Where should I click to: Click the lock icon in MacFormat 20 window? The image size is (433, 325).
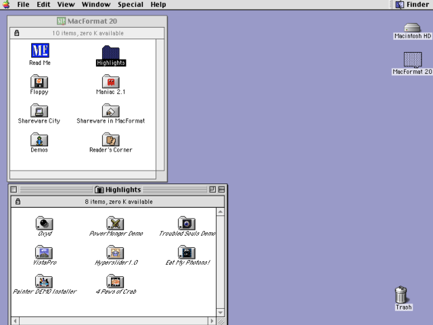(x=16, y=33)
